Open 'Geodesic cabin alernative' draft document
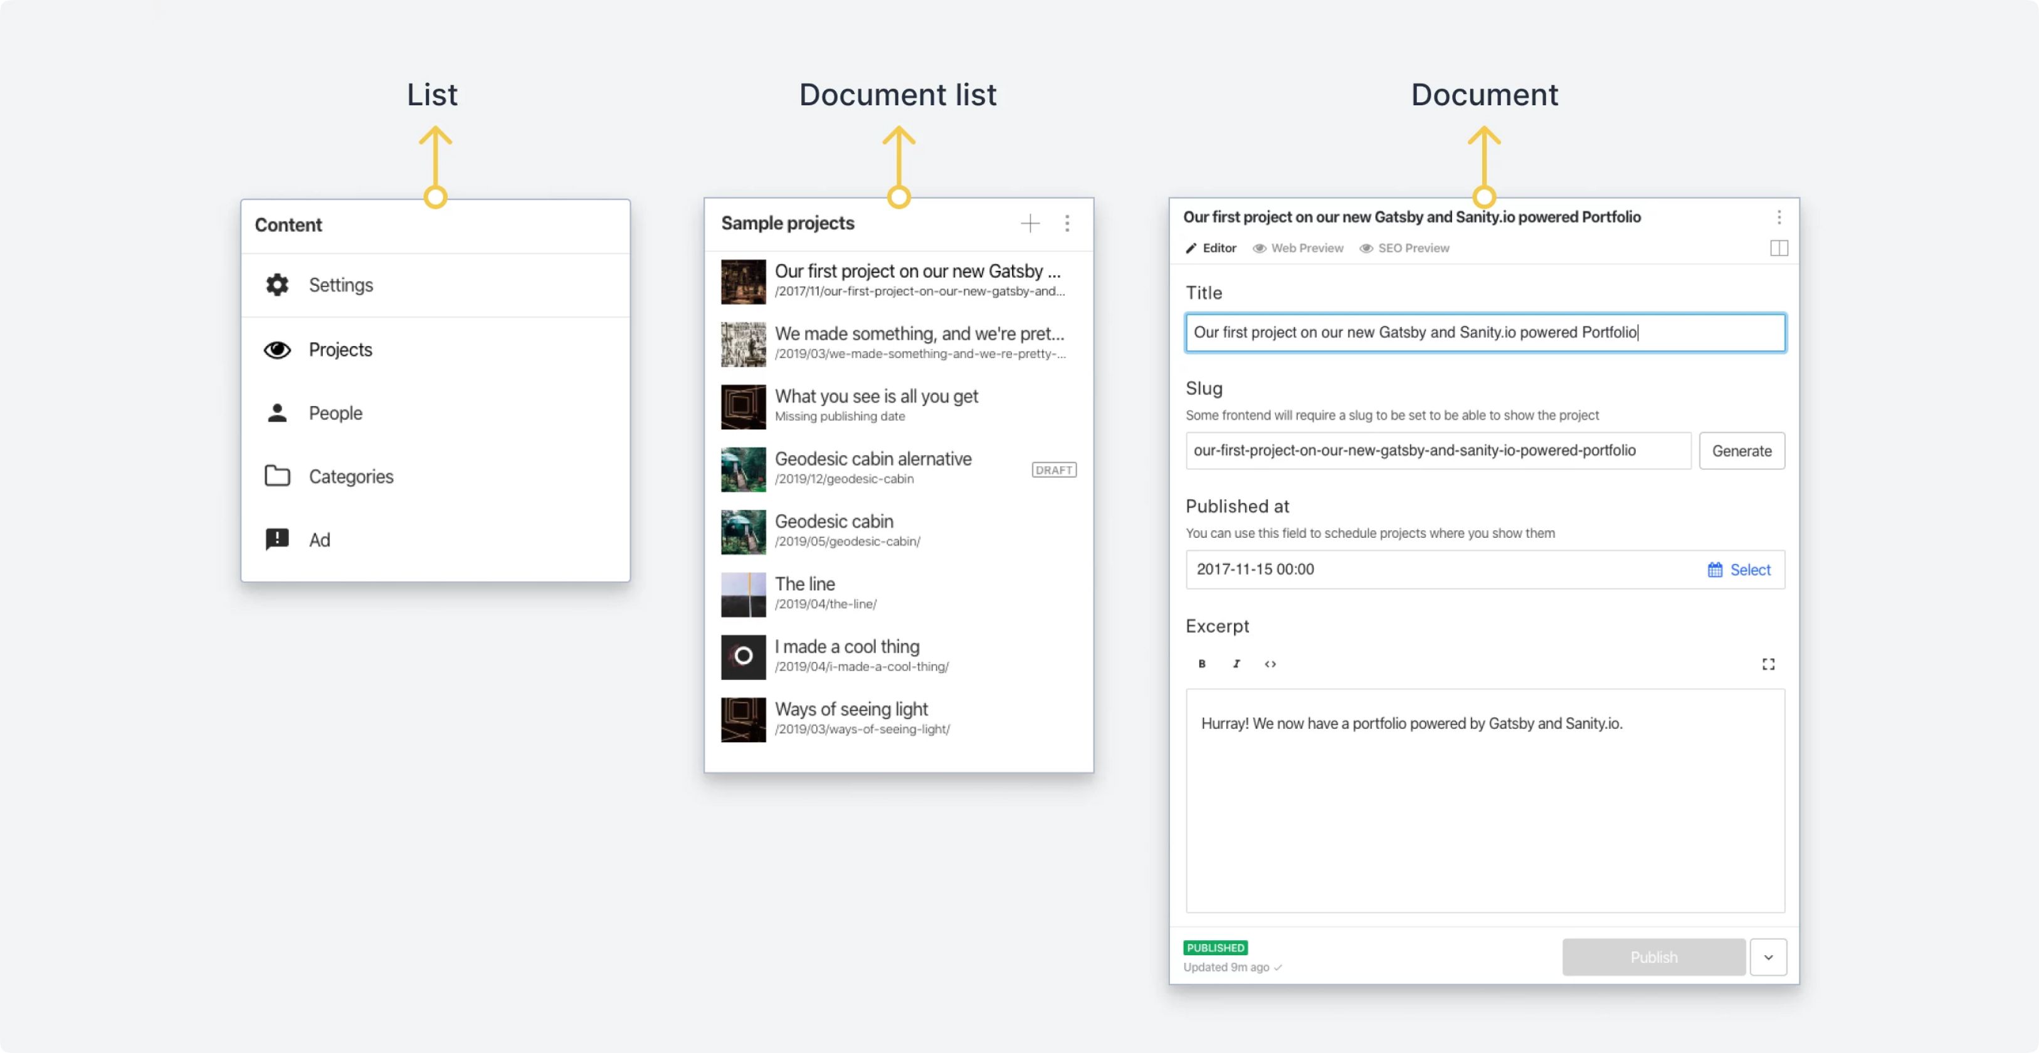Screen dimensions: 2039x1053 point(898,469)
